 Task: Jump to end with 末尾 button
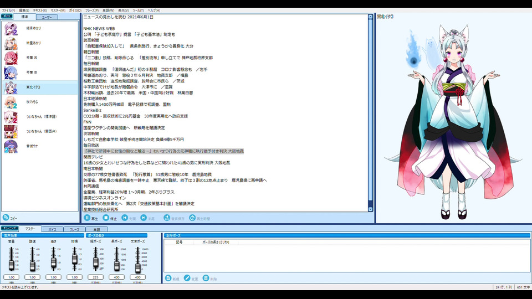tap(144, 218)
